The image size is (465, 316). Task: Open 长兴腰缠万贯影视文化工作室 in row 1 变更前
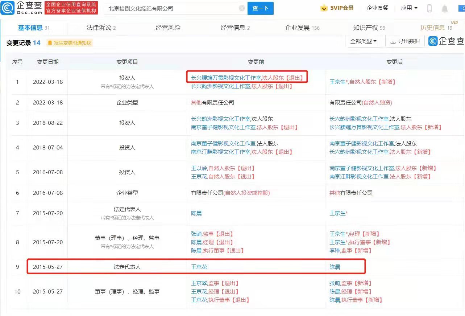tap(226, 78)
